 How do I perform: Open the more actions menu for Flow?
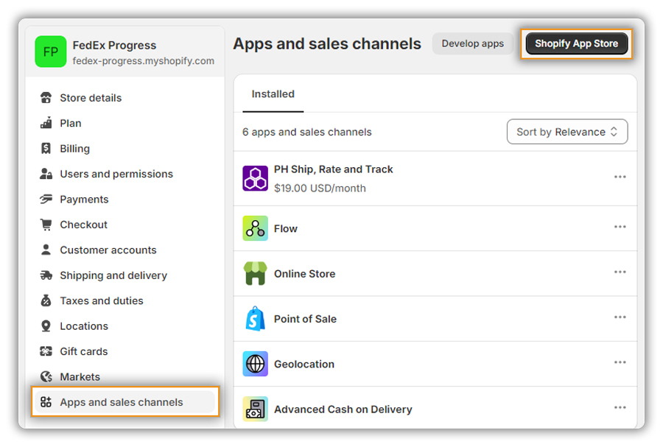(620, 227)
